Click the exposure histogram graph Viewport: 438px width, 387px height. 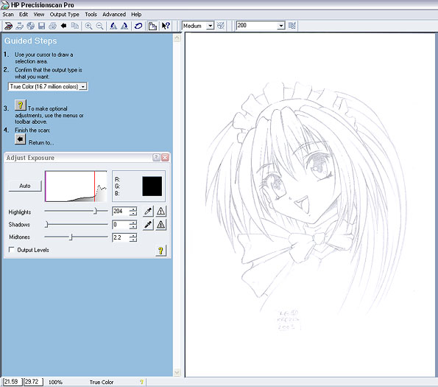click(x=76, y=186)
